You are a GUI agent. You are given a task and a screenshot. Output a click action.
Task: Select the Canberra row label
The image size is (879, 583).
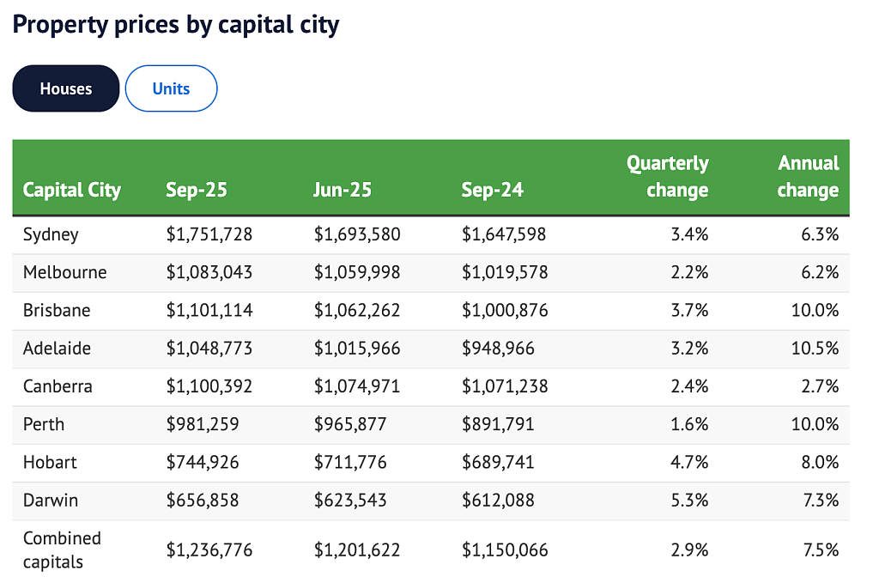[x=58, y=386]
